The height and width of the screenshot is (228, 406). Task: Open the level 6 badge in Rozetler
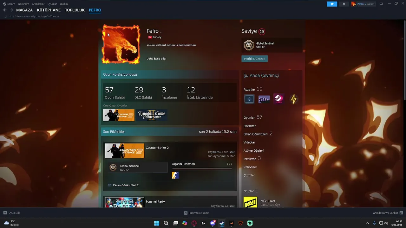(249, 99)
